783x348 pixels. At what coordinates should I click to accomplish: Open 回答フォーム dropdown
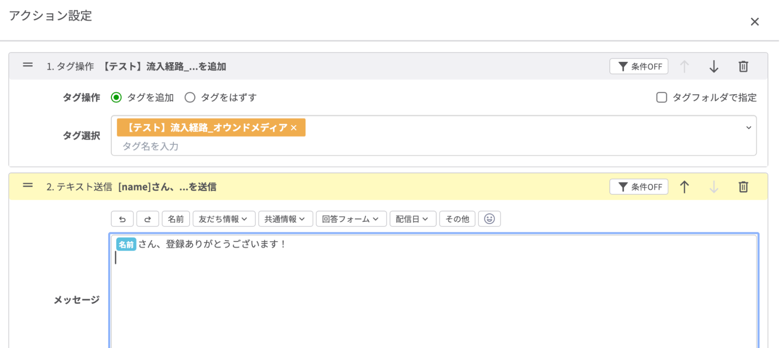point(351,219)
